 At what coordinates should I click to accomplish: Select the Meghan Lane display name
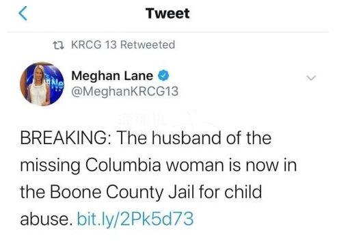(112, 76)
